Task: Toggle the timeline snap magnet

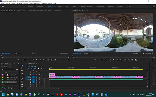Action: tap(31, 69)
